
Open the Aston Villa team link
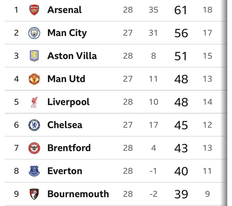pos(72,56)
